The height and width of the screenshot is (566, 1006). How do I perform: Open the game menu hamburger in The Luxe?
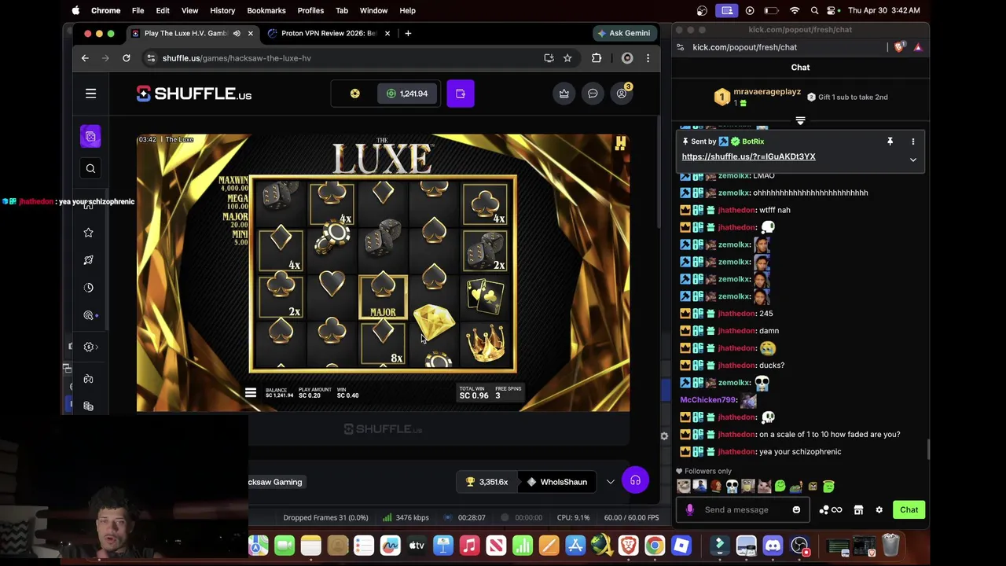[251, 393]
